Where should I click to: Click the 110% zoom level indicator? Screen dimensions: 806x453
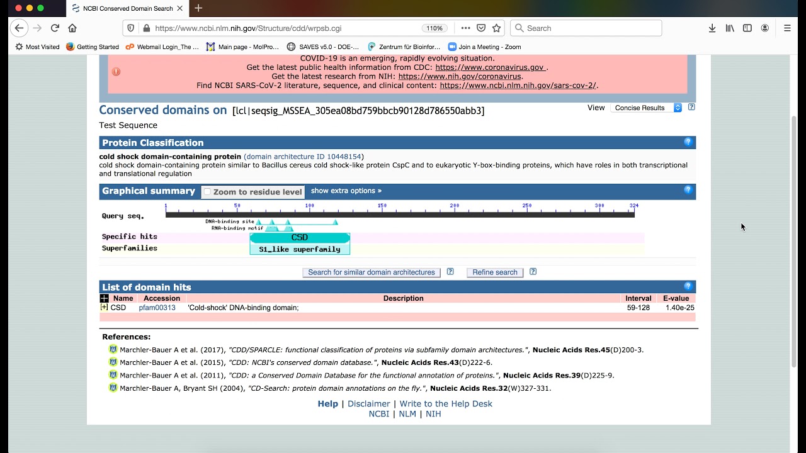pyautogui.click(x=434, y=28)
